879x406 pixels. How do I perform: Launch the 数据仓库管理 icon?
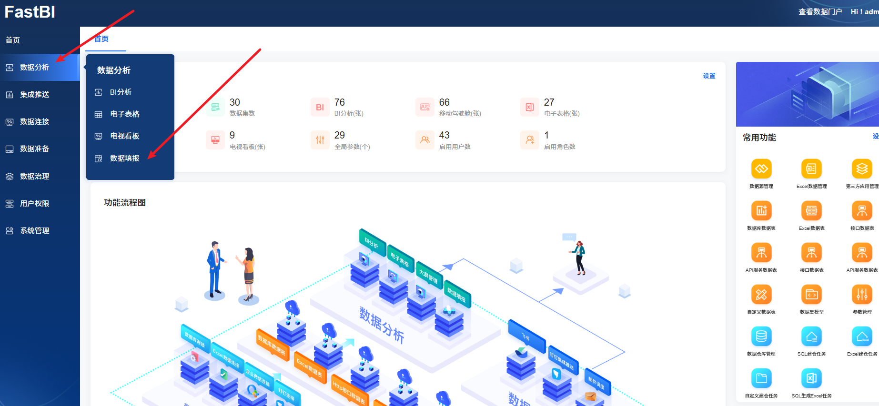pos(761,337)
